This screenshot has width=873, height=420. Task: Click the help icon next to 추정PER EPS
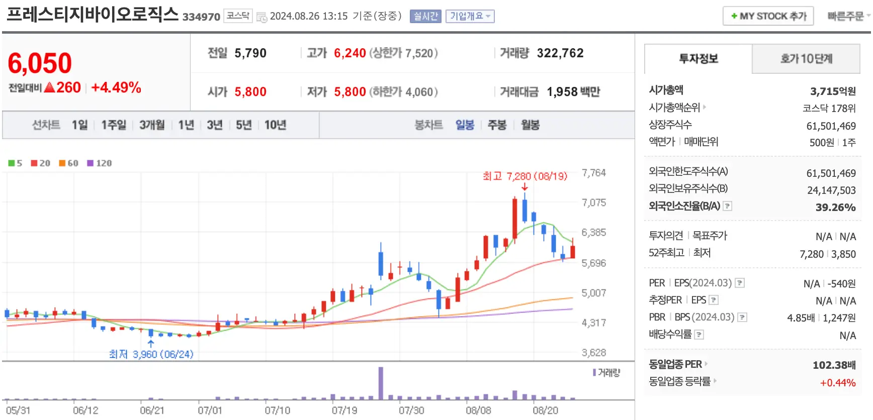coord(714,300)
